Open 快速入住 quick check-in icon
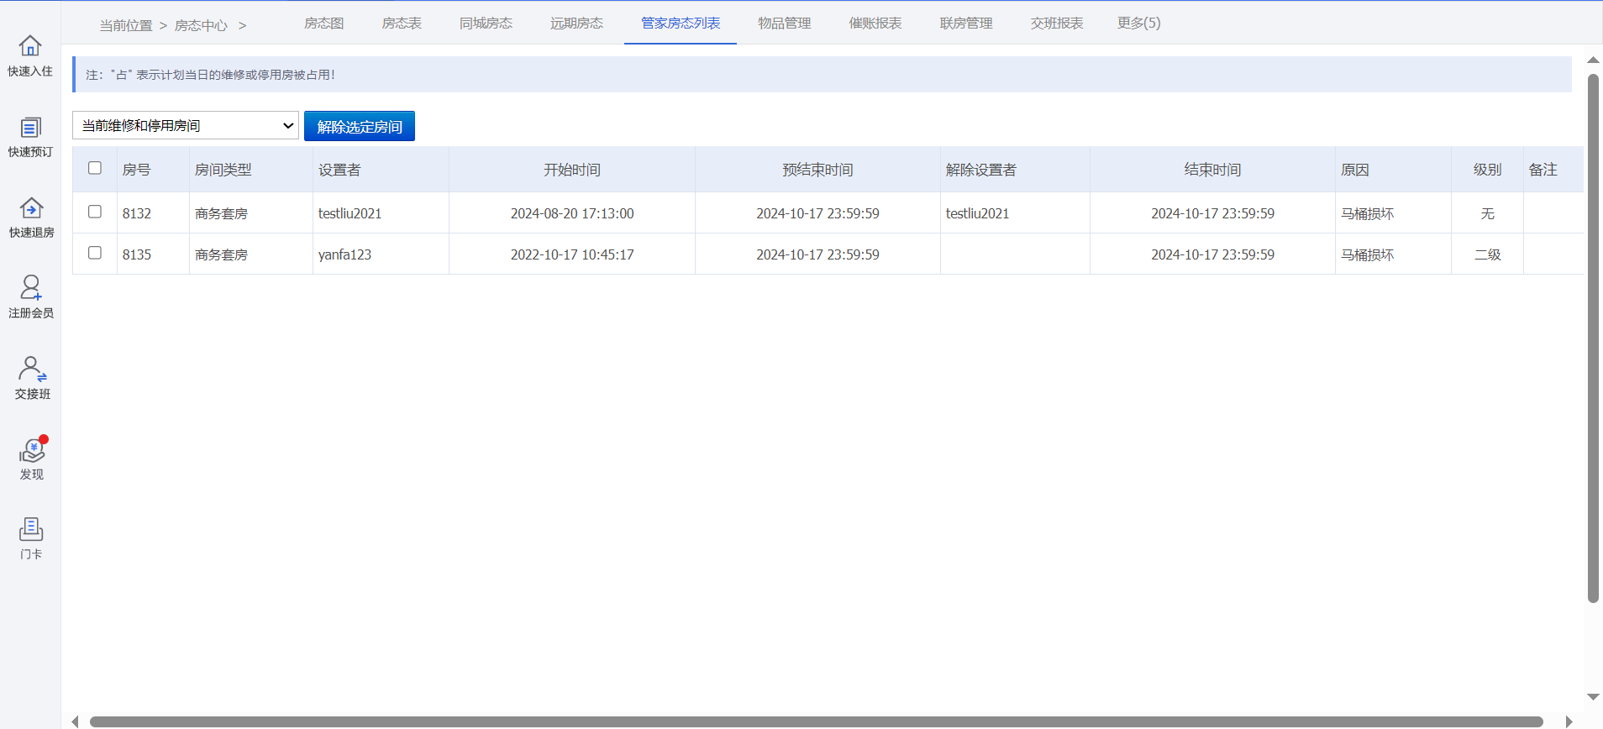This screenshot has height=729, width=1603. (30, 55)
